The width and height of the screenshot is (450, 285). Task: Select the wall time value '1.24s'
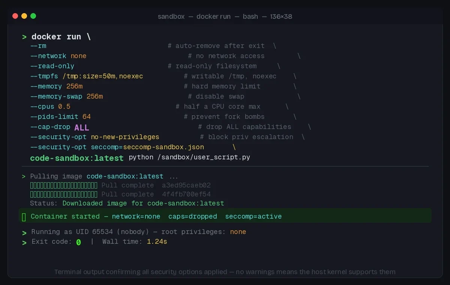[157, 241]
